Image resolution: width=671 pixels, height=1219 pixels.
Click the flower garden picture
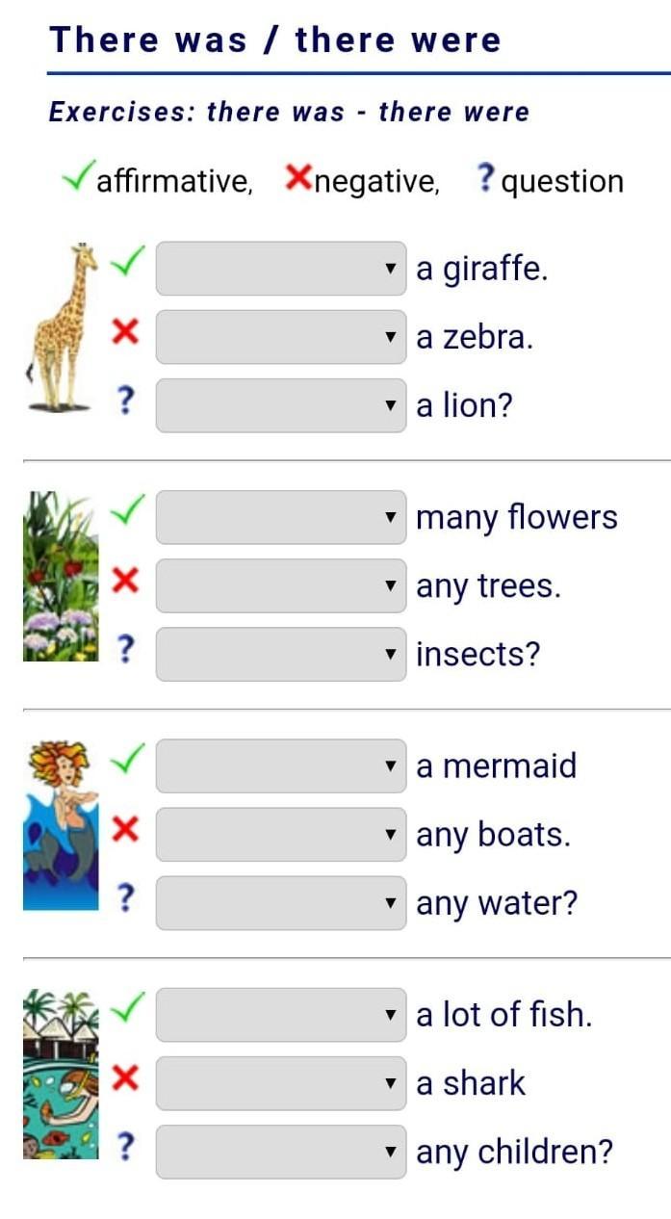[61, 577]
